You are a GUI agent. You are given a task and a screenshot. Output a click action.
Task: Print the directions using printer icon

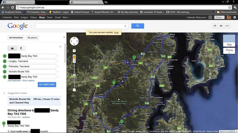pos(215,26)
